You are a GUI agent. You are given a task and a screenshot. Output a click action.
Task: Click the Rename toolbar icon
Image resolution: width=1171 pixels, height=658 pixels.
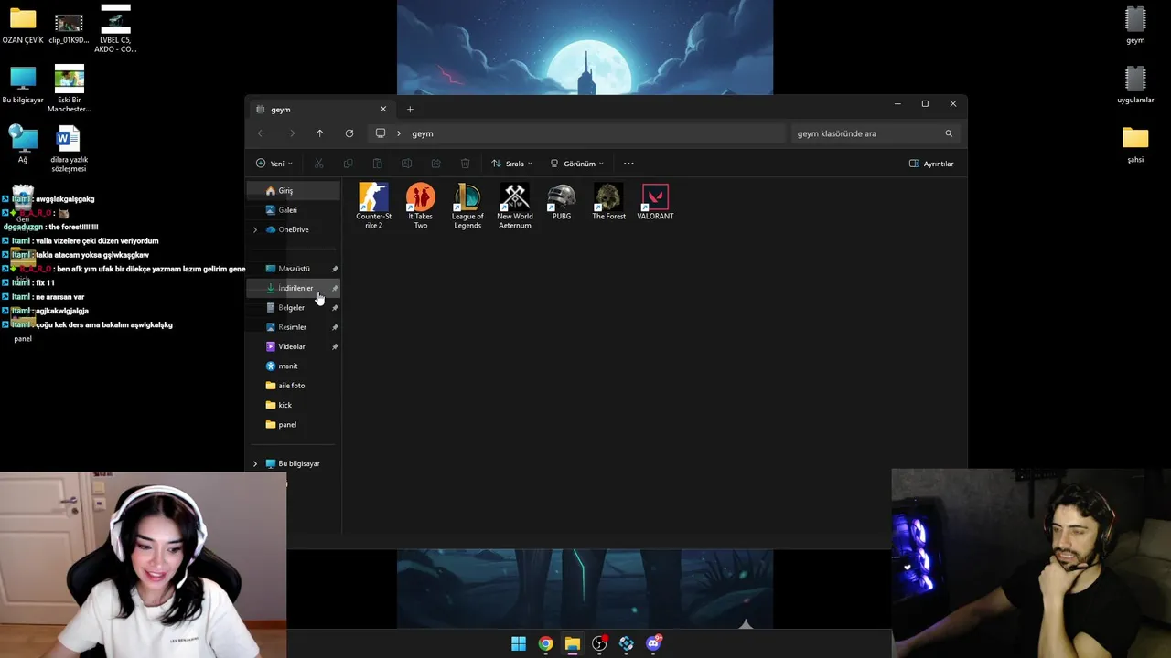(x=406, y=164)
